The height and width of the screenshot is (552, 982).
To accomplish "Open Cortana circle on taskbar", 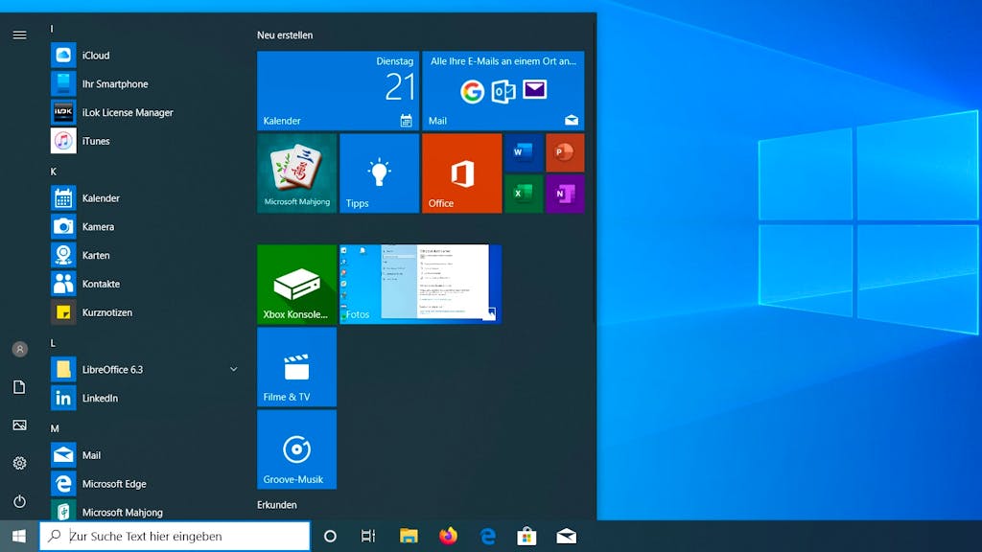I will tap(330, 536).
